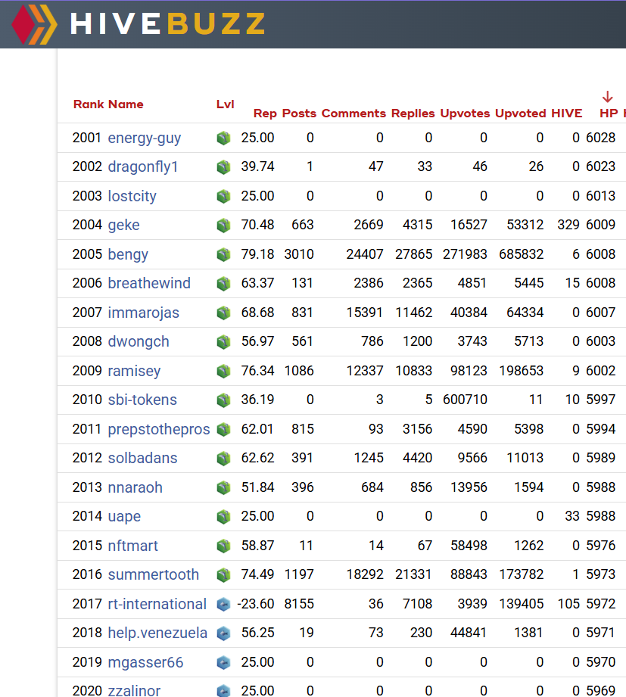Open summertooth's profile link
Screen dimensions: 626x697
click(x=154, y=574)
